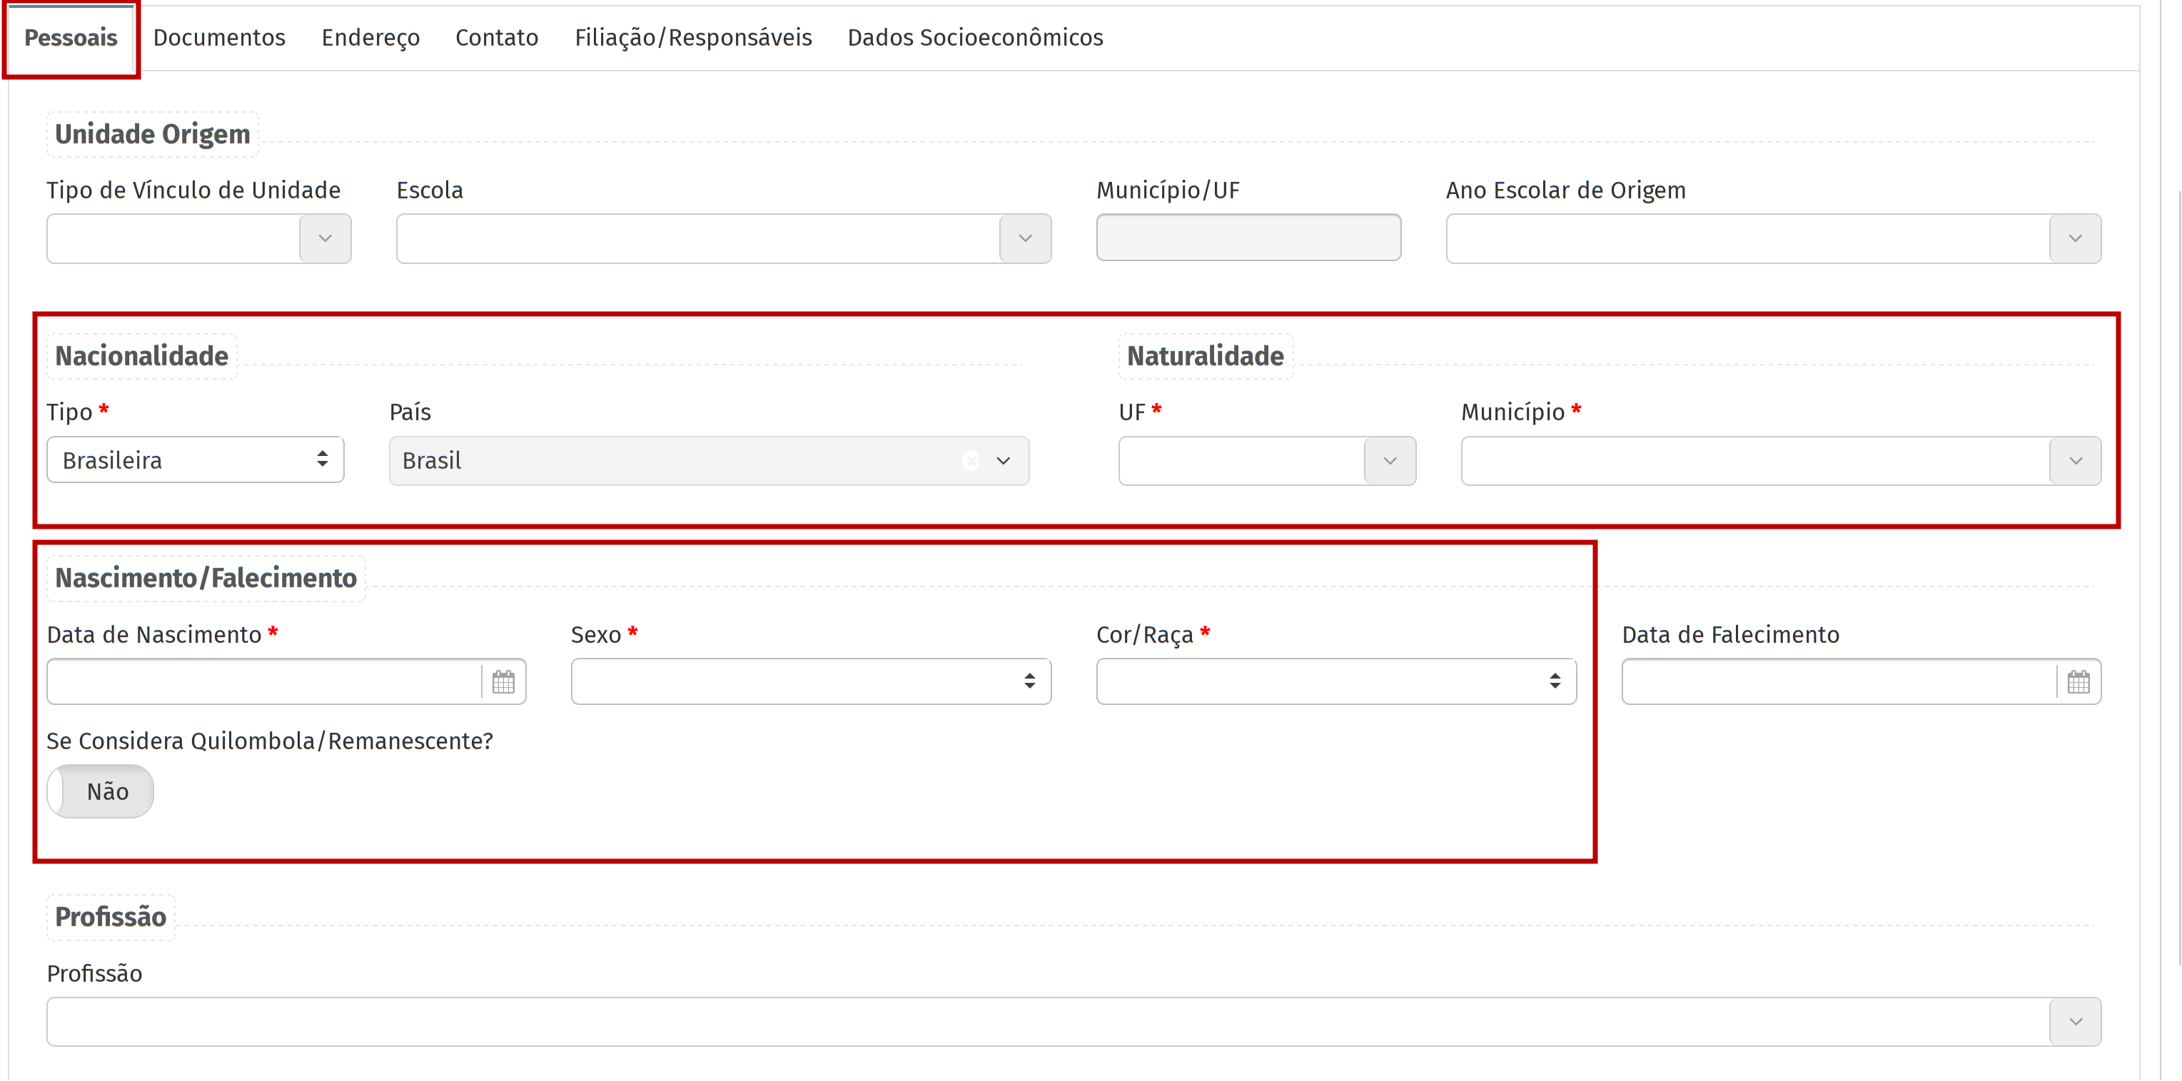This screenshot has width=2182, height=1081.
Task: Click the disabled Município/UF field
Action: 1248,238
